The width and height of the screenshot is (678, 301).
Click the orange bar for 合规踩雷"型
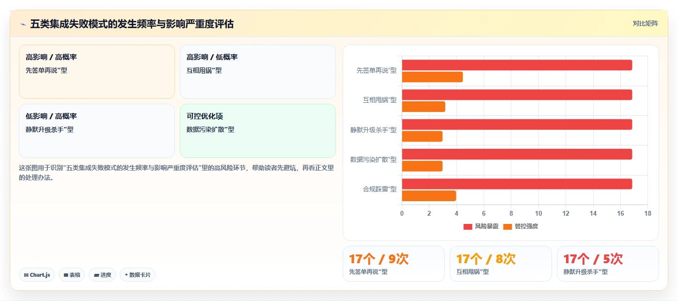[x=429, y=196]
